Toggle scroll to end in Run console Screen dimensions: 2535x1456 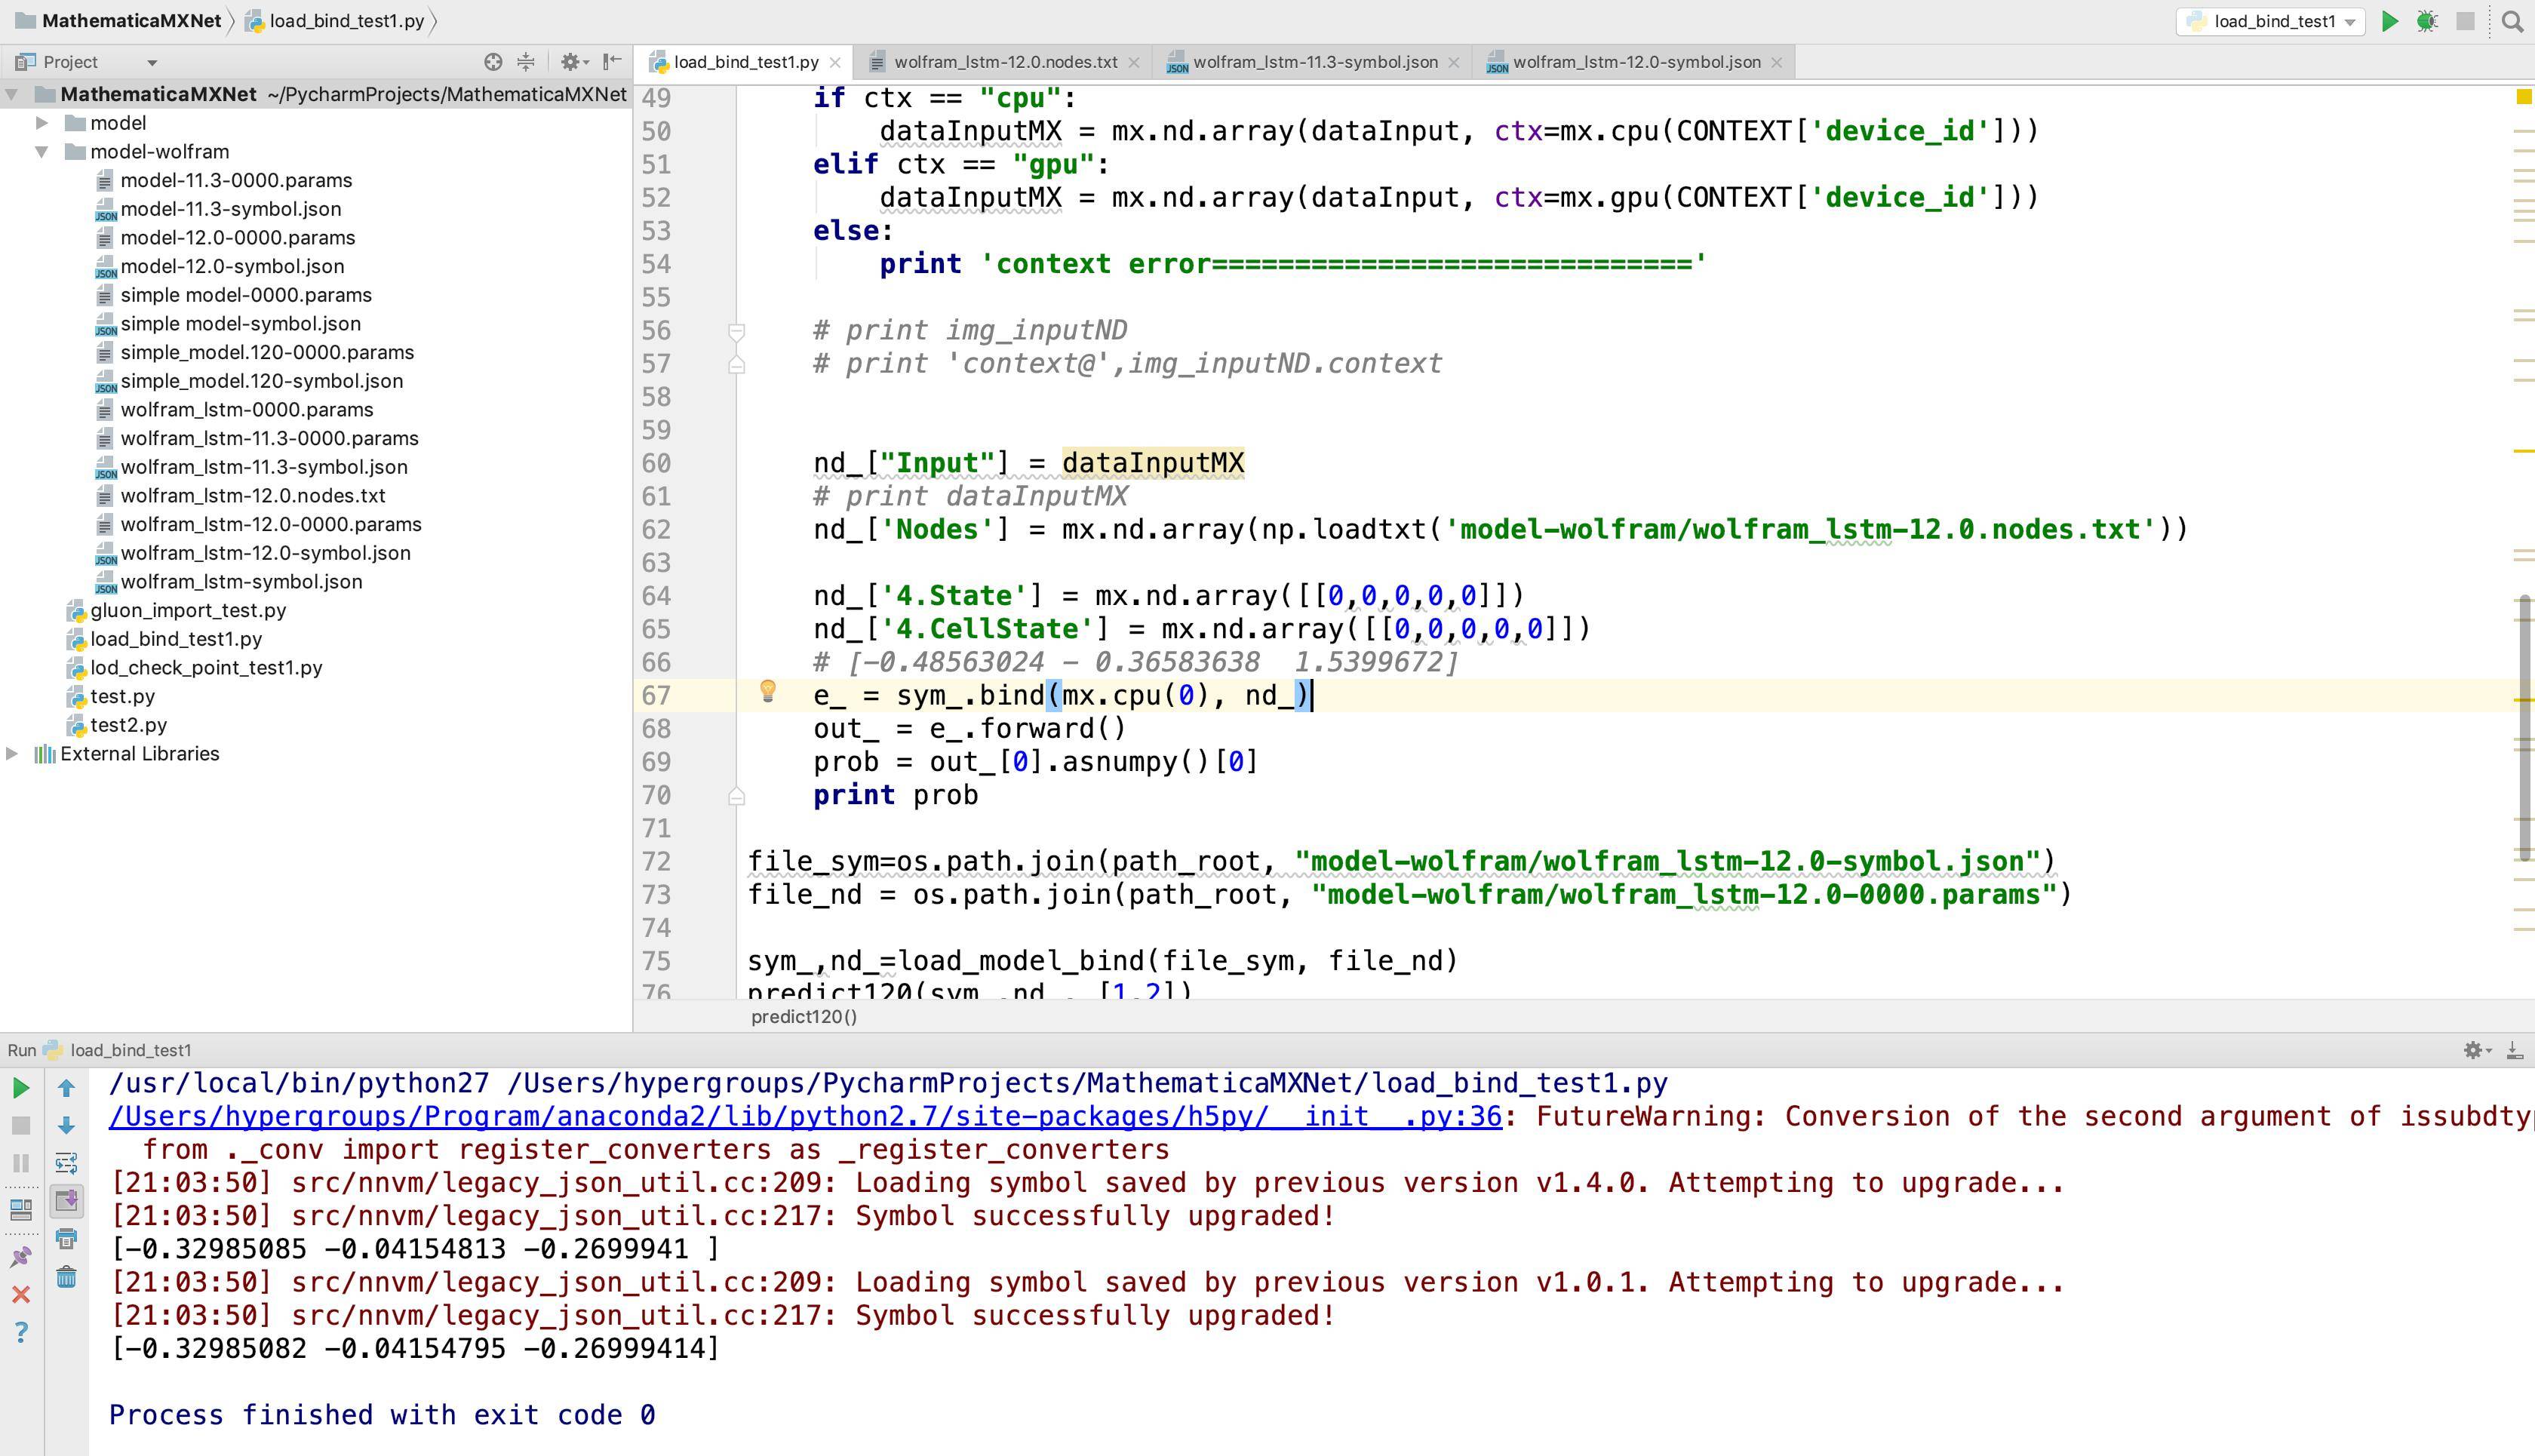coord(66,1201)
